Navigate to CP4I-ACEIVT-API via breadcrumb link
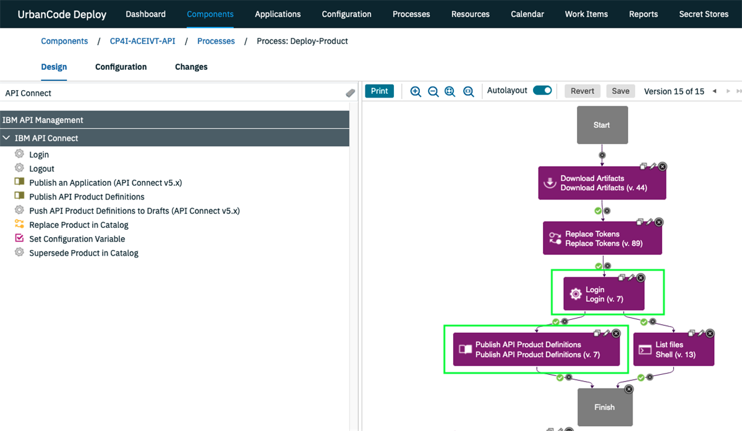Image resolution: width=742 pixels, height=431 pixels. (142, 41)
